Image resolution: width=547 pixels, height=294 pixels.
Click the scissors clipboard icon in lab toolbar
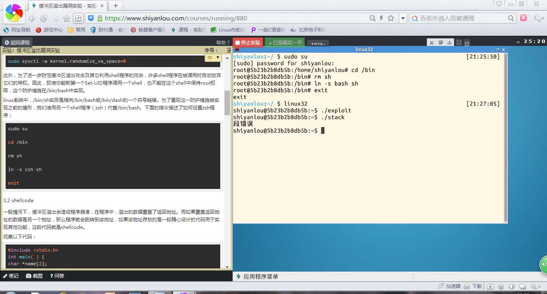432,42
